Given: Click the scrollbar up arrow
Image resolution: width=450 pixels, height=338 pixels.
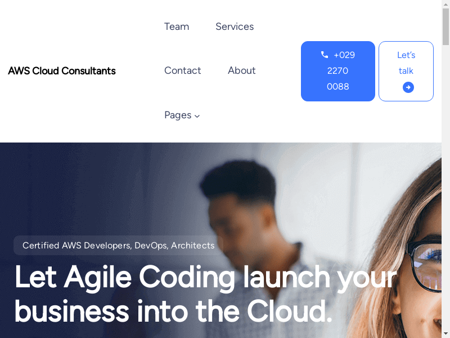Looking at the screenshot, I should (445, 4).
